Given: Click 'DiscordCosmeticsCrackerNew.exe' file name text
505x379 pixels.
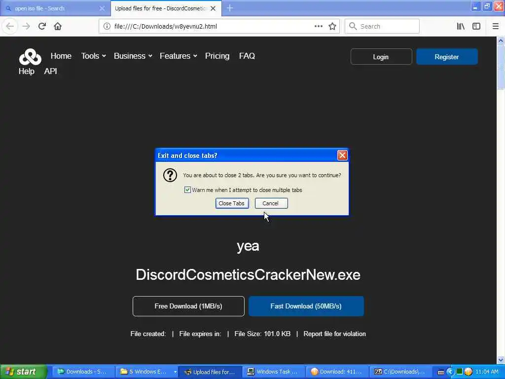Looking at the screenshot, I should 248,275.
